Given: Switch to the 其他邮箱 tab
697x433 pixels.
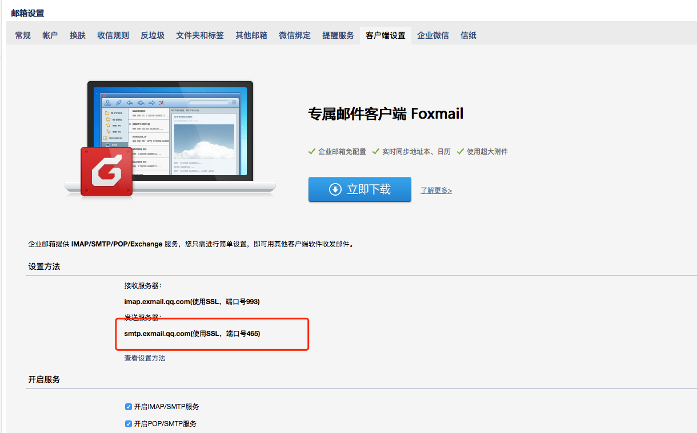Looking at the screenshot, I should [x=251, y=35].
